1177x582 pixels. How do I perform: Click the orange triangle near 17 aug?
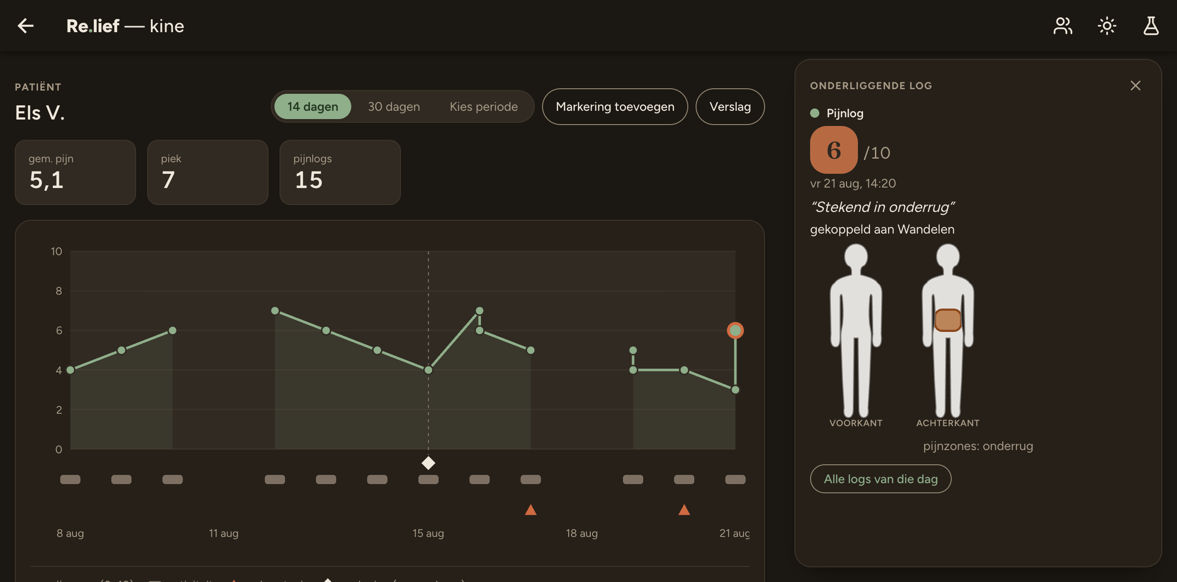click(x=531, y=510)
